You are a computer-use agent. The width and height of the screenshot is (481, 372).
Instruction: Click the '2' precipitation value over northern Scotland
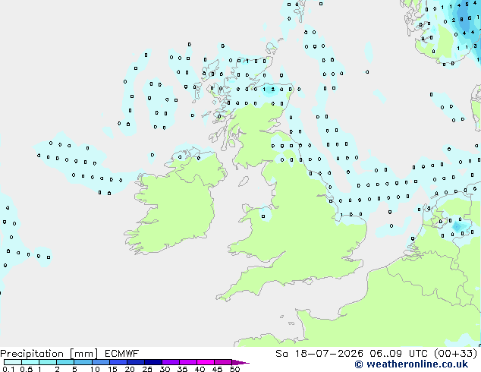tap(272, 90)
